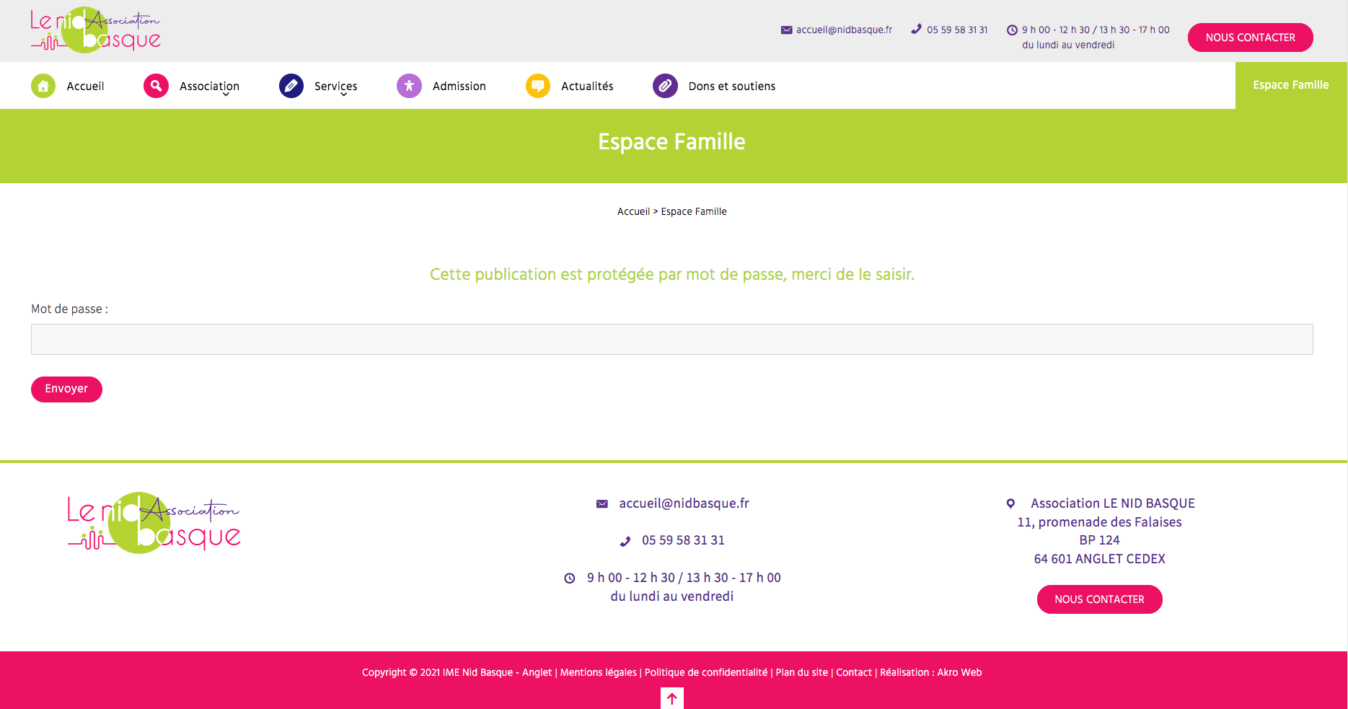Click the pink magnifier icon beside Association
This screenshot has width=1348, height=709.
point(156,86)
